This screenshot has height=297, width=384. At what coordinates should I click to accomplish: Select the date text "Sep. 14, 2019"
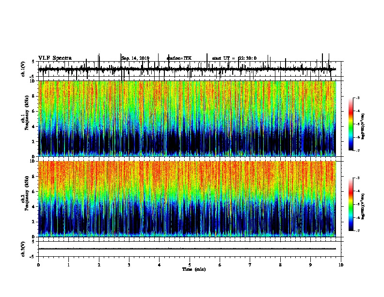click(x=135, y=58)
